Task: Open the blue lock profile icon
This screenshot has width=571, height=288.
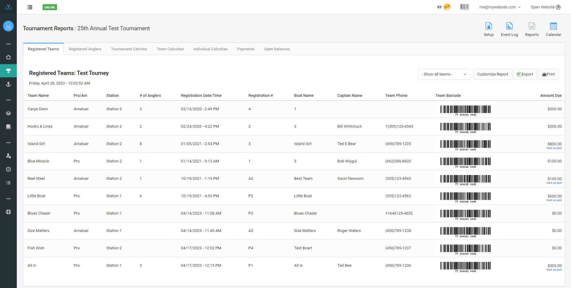Action: 8,26
